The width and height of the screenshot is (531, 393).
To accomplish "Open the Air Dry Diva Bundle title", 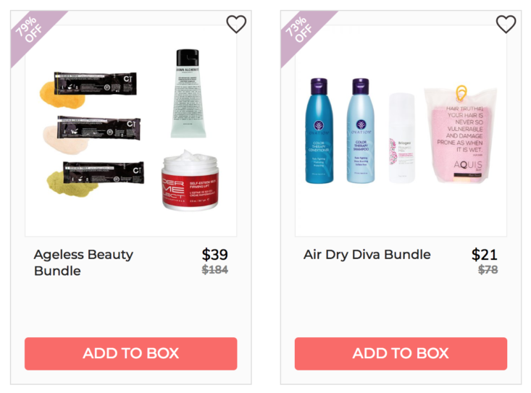I will 367,255.
